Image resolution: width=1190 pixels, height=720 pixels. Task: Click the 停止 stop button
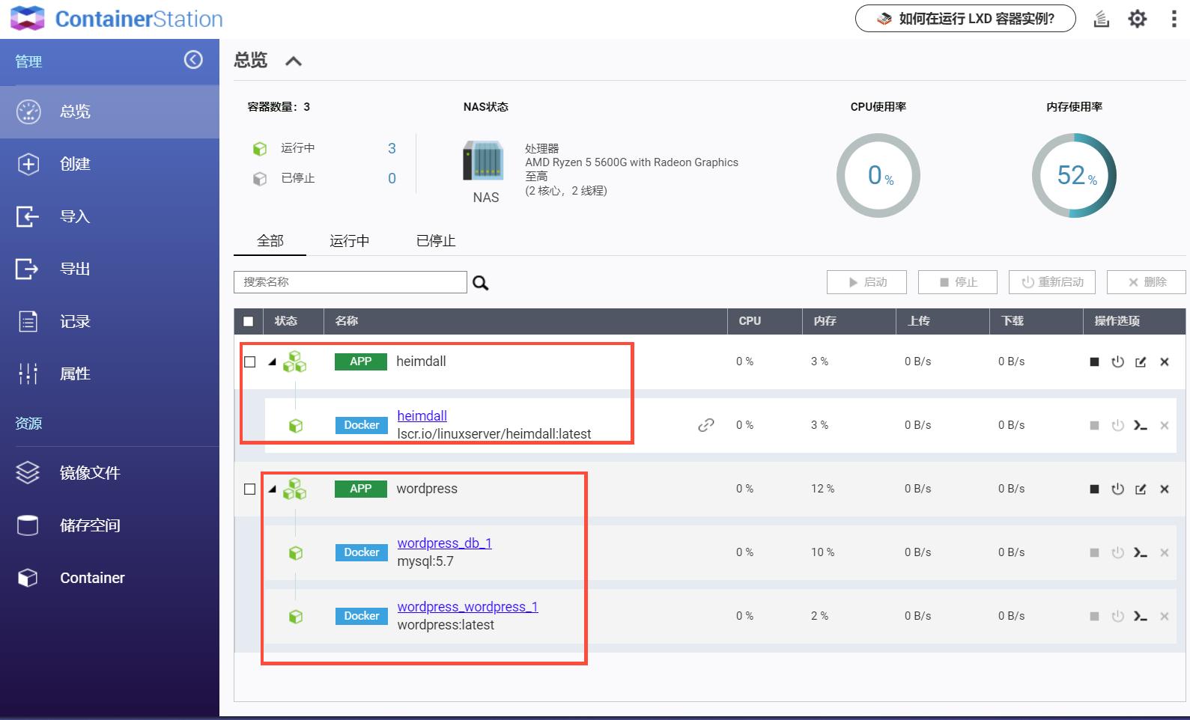958,282
